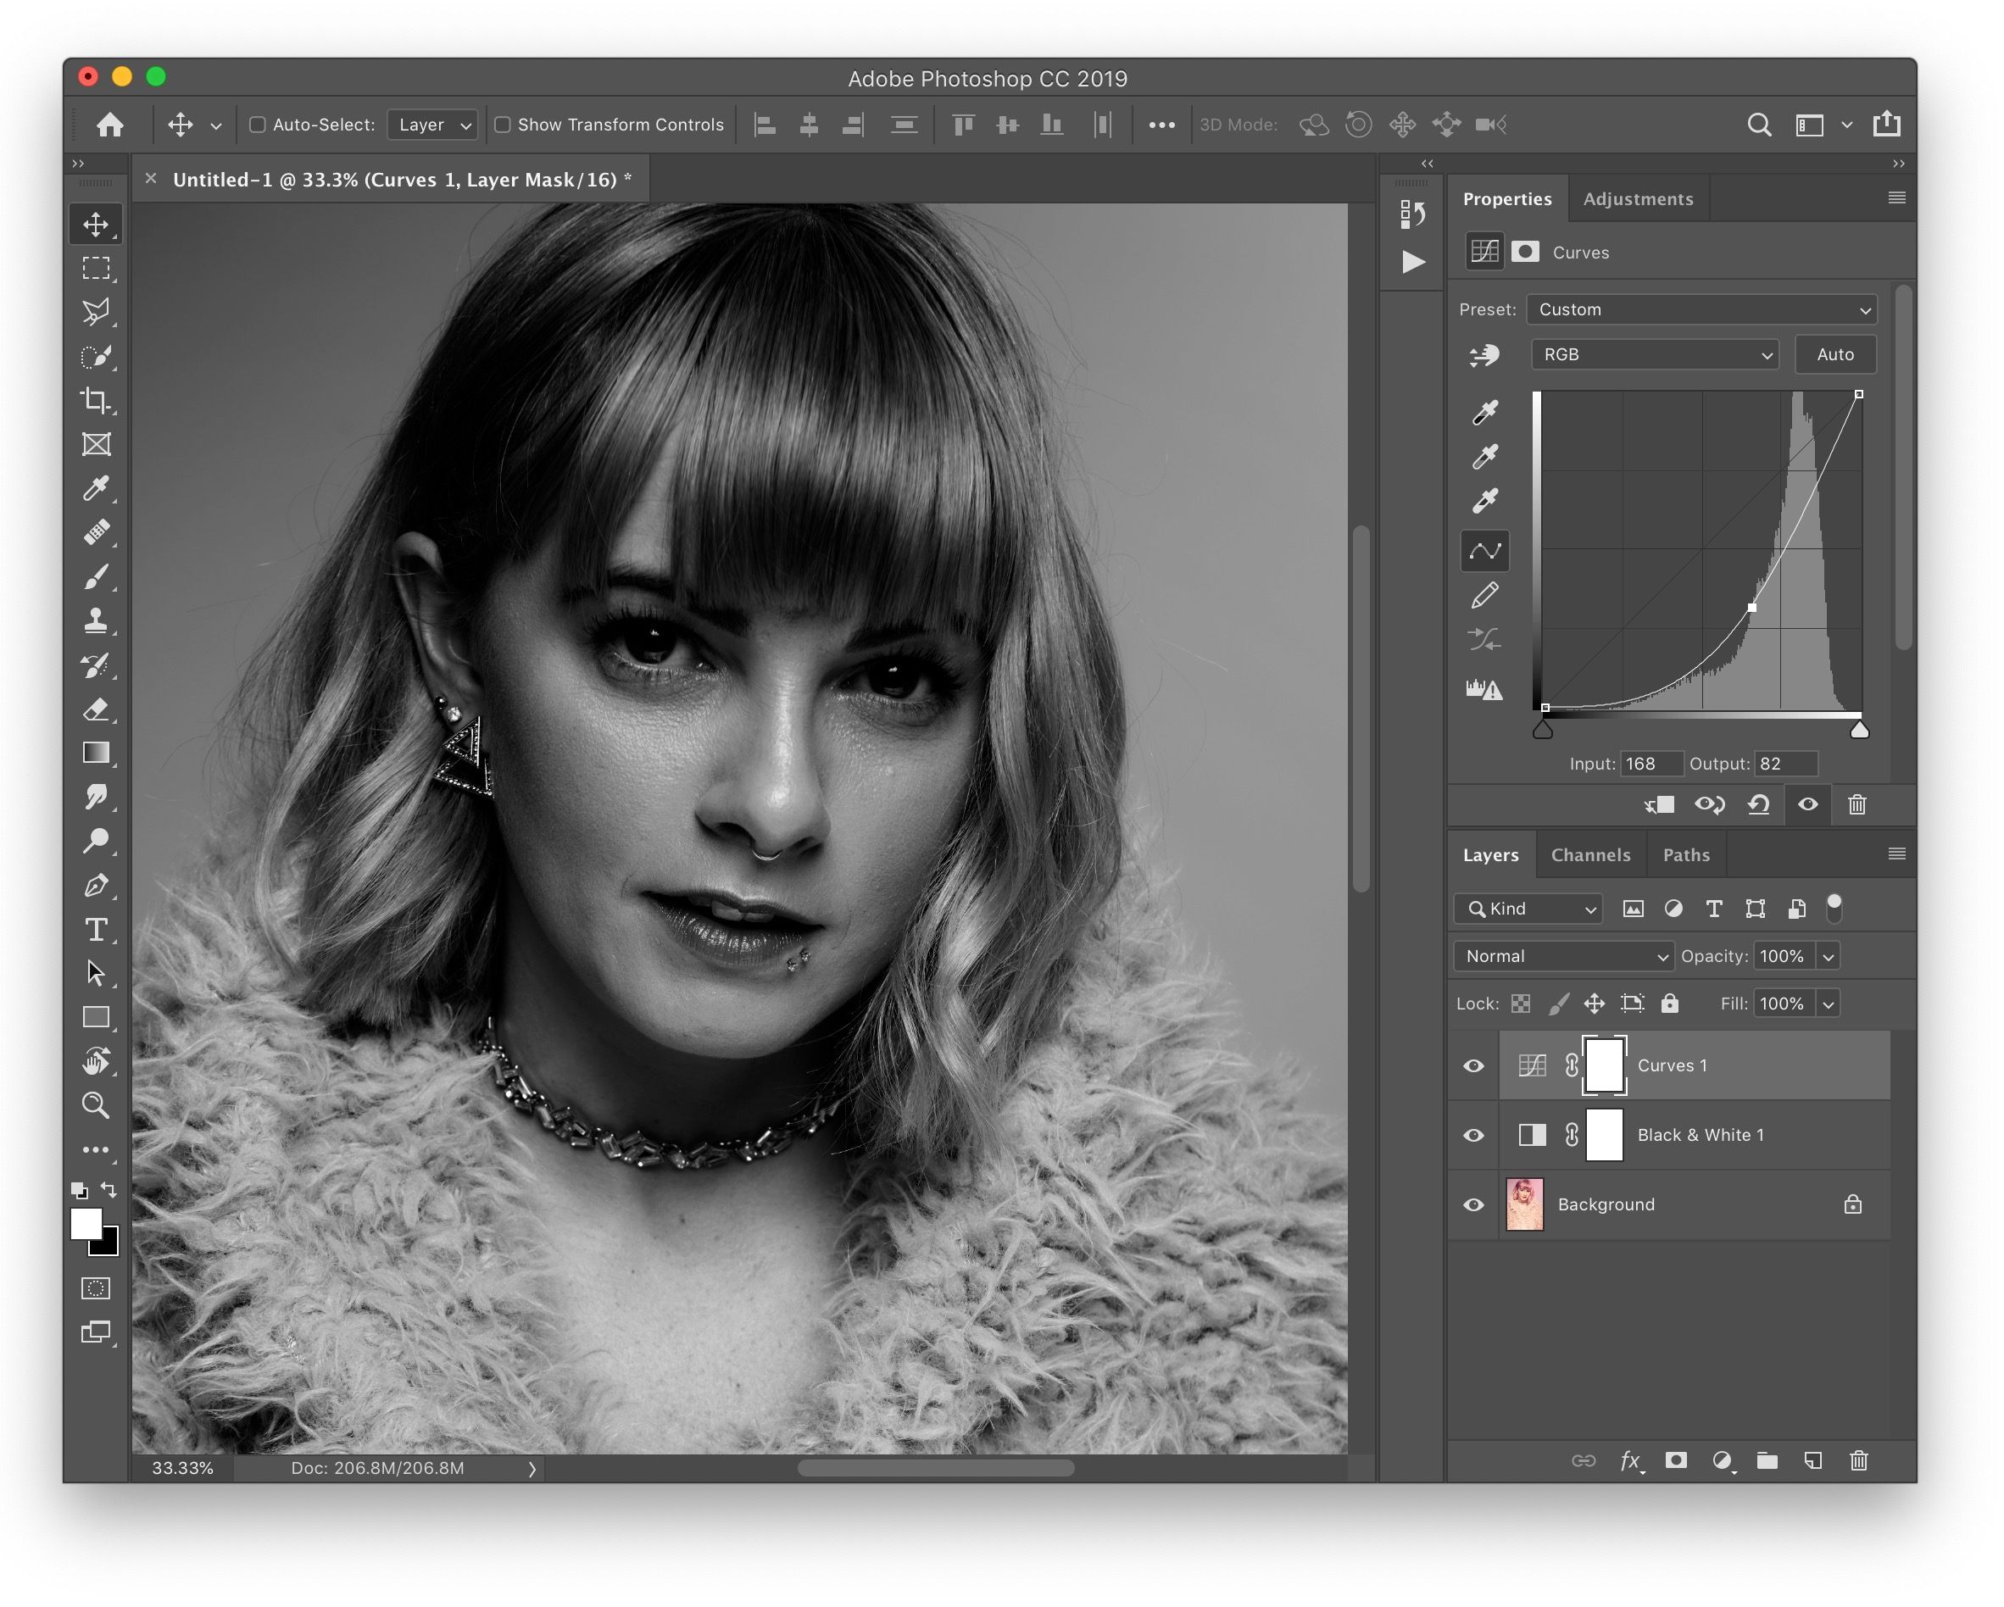Switch to the Adjustments tab
Screen dimensions: 2004x1607
[1635, 198]
